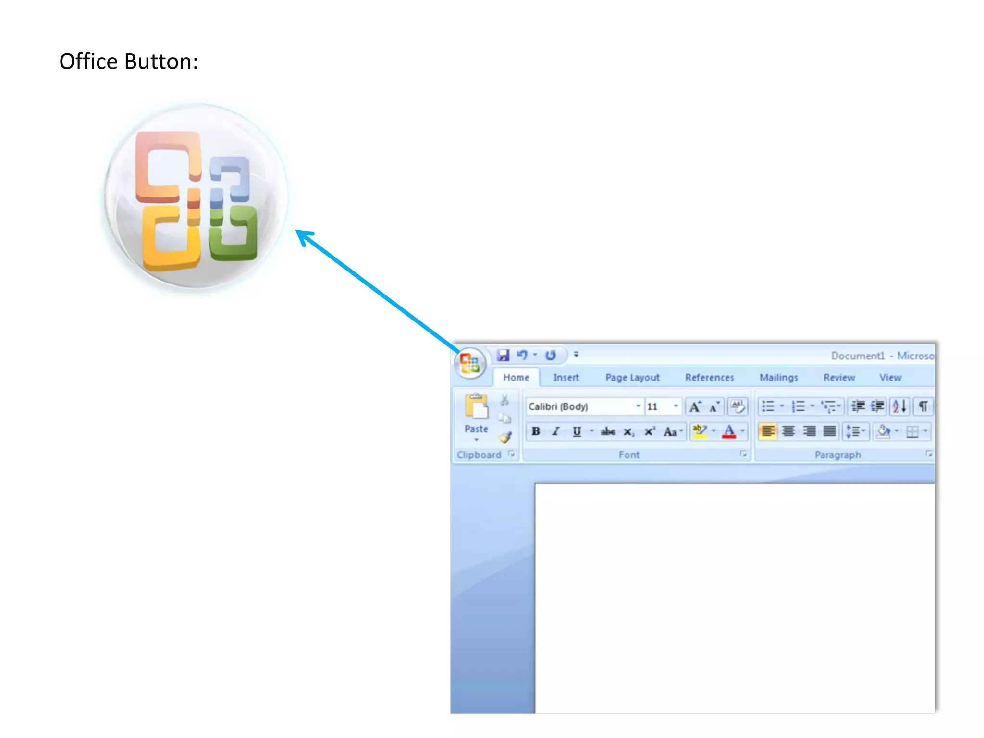Open Font dialog launcher

tap(743, 454)
